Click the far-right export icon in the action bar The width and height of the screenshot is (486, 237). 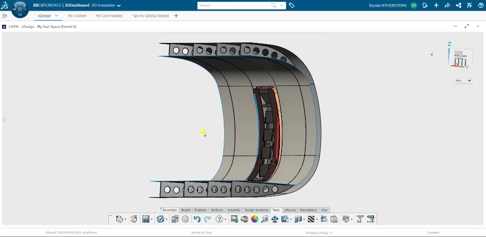pyautogui.click(x=371, y=219)
